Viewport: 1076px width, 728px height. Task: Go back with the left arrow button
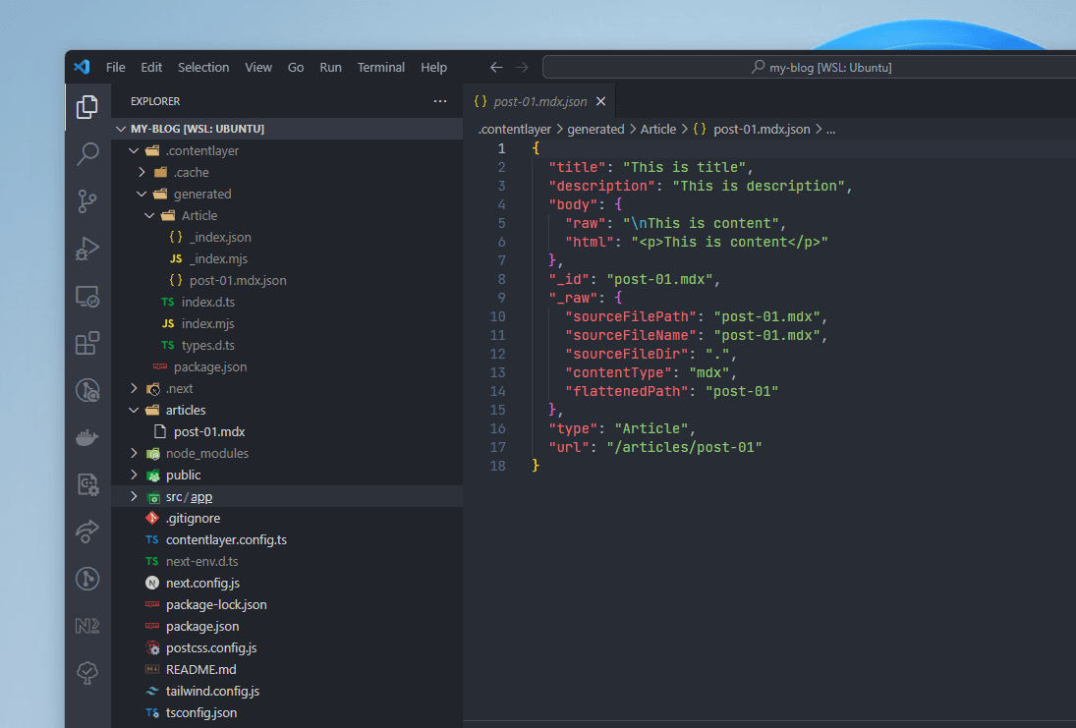pyautogui.click(x=496, y=67)
